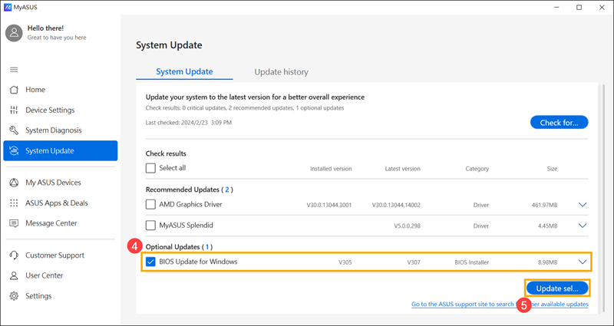Click the User Center person icon
Image resolution: width=614 pixels, height=326 pixels.
[x=14, y=275]
